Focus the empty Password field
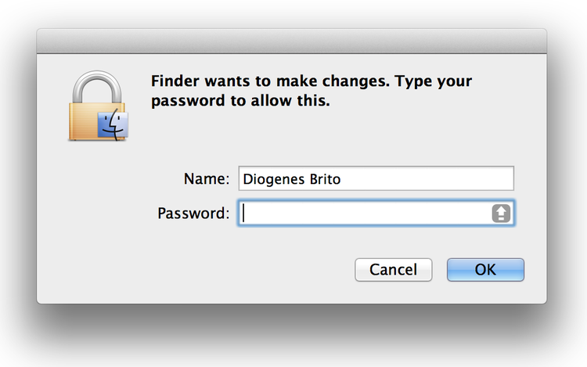587x367 pixels. coord(376,213)
